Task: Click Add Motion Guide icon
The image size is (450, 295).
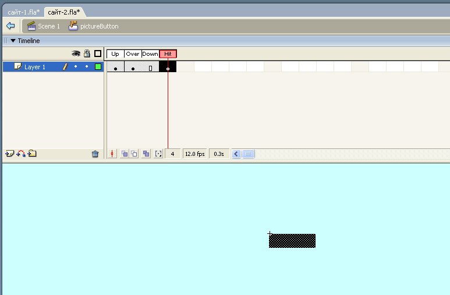Action: 20,154
